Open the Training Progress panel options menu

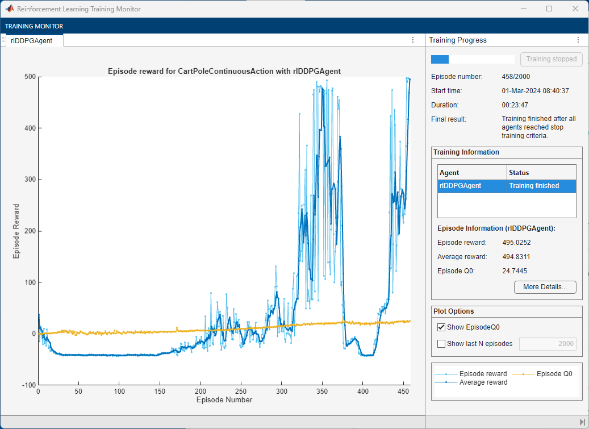(578, 40)
